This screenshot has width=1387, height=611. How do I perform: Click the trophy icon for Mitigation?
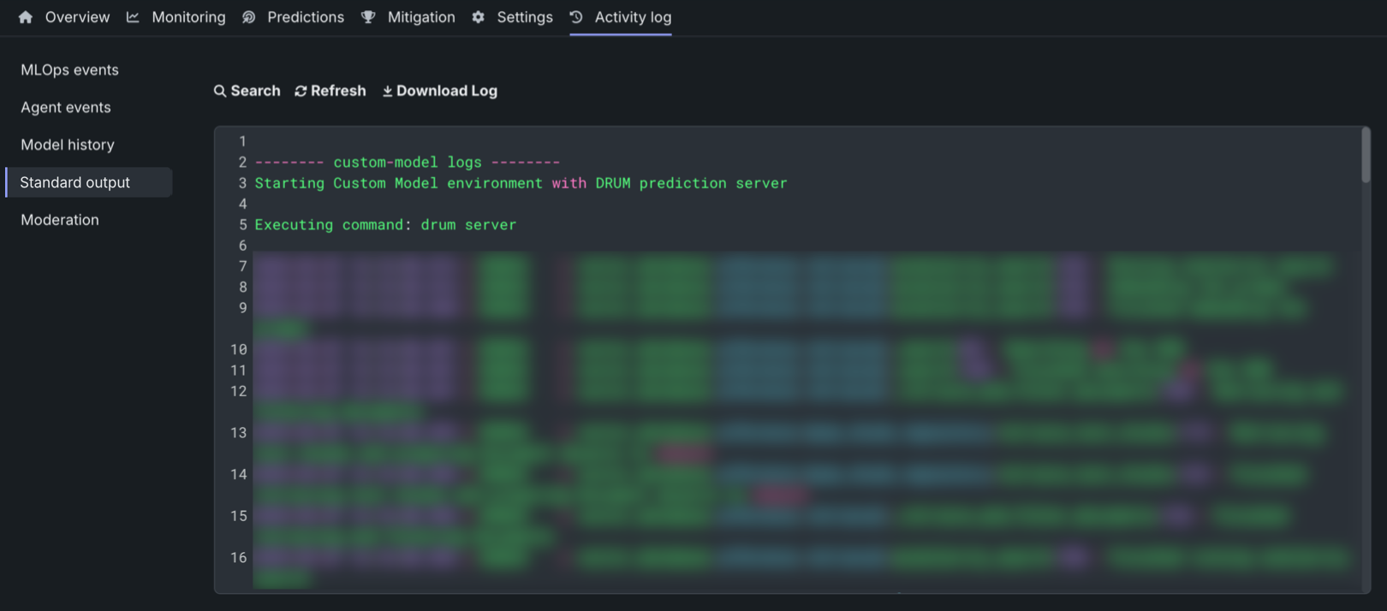(368, 17)
